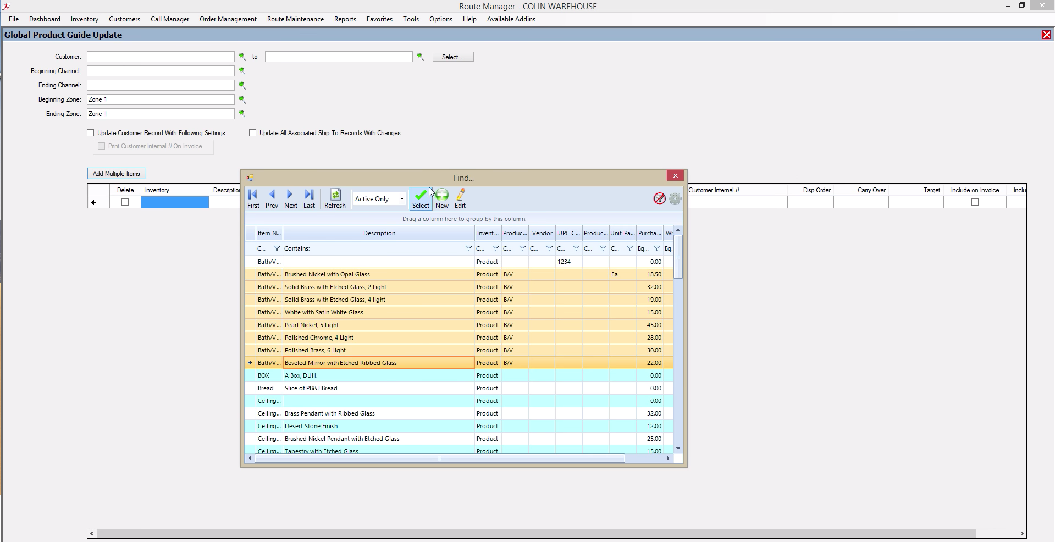
Task: Click the Find list horizontal scrollbar thumb
Action: point(440,458)
